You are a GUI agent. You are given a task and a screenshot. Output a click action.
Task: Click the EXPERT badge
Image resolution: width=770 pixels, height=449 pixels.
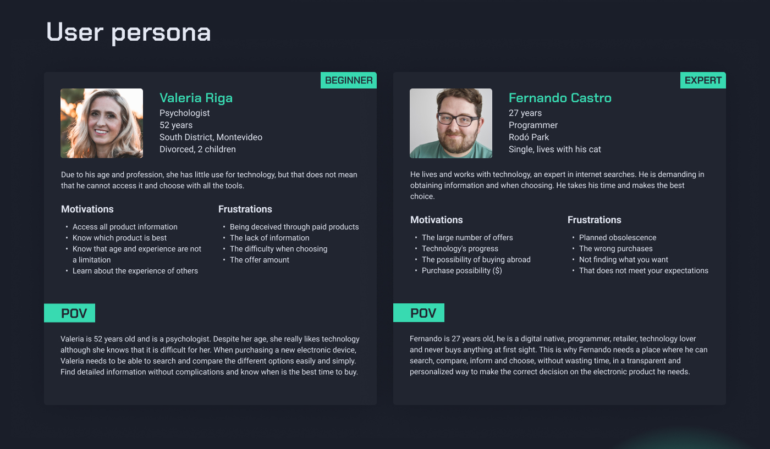(x=703, y=80)
